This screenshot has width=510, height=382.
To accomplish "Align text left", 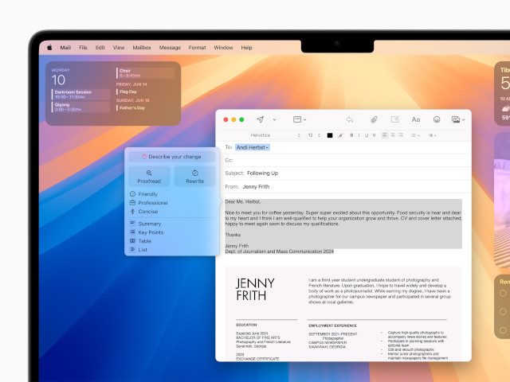I will click(x=385, y=135).
